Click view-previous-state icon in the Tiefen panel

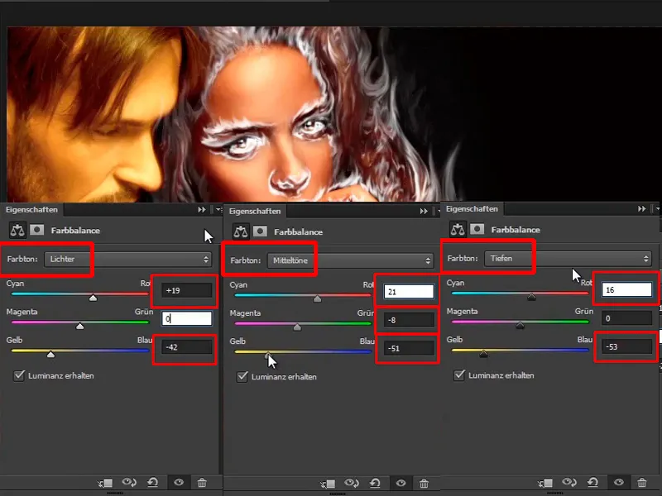569,482
